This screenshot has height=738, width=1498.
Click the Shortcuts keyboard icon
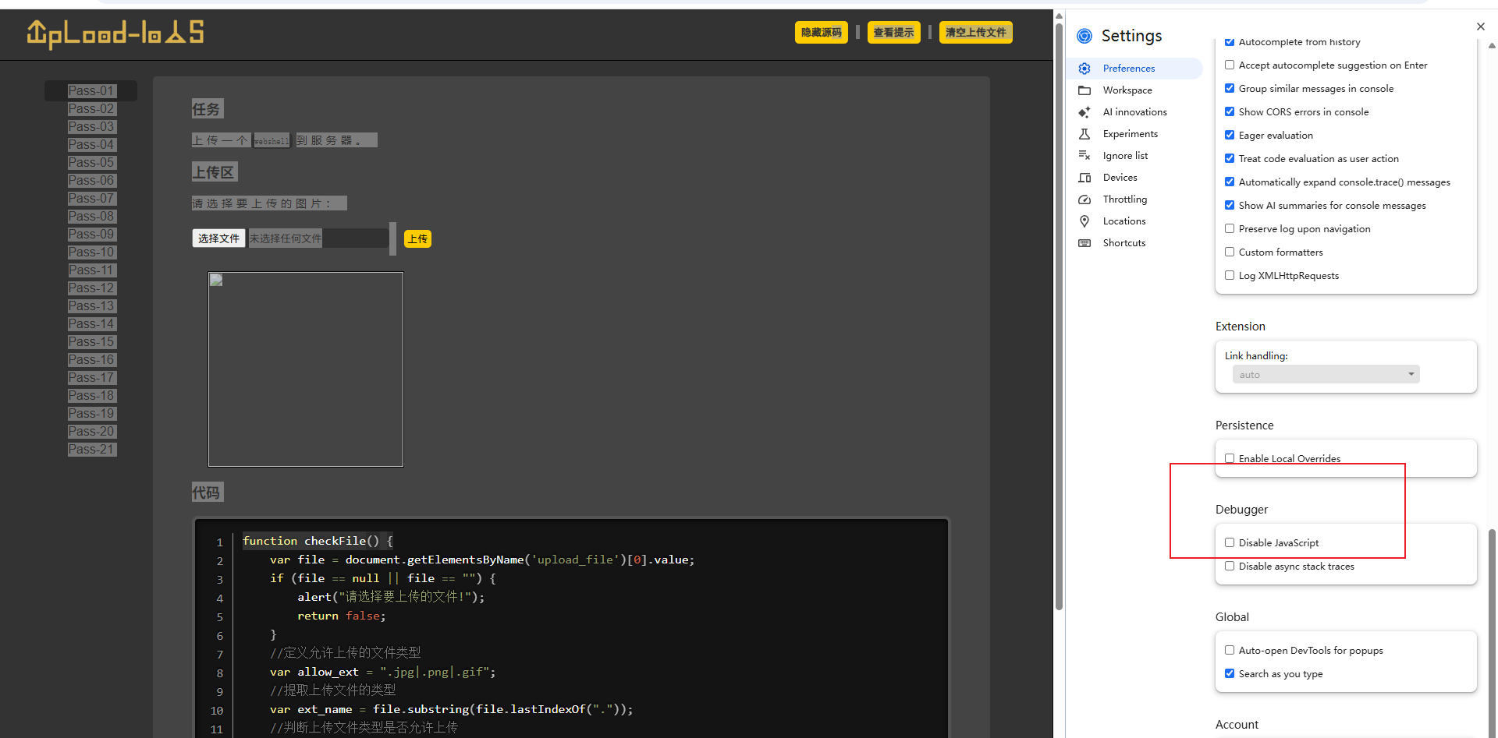(1084, 243)
